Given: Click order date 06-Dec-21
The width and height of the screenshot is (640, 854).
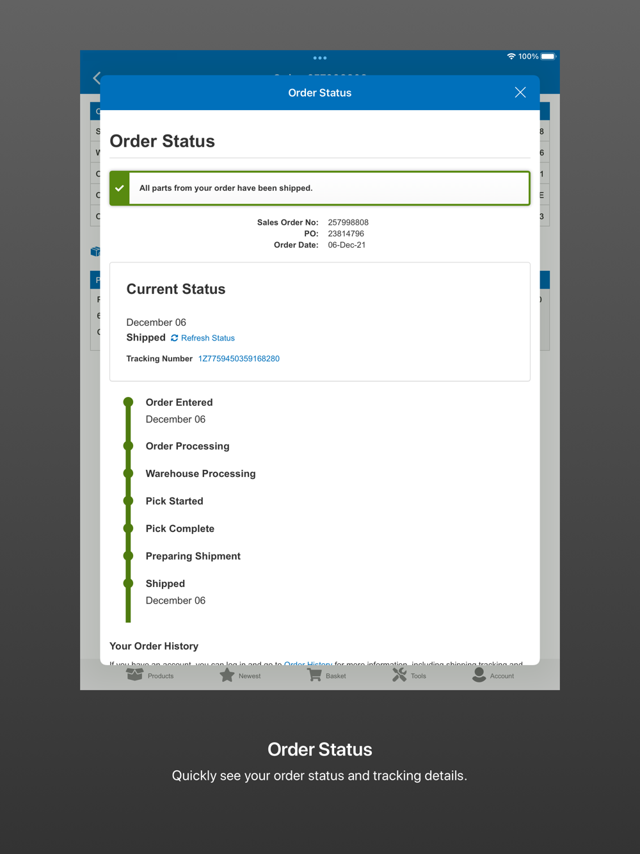Looking at the screenshot, I should pos(347,245).
